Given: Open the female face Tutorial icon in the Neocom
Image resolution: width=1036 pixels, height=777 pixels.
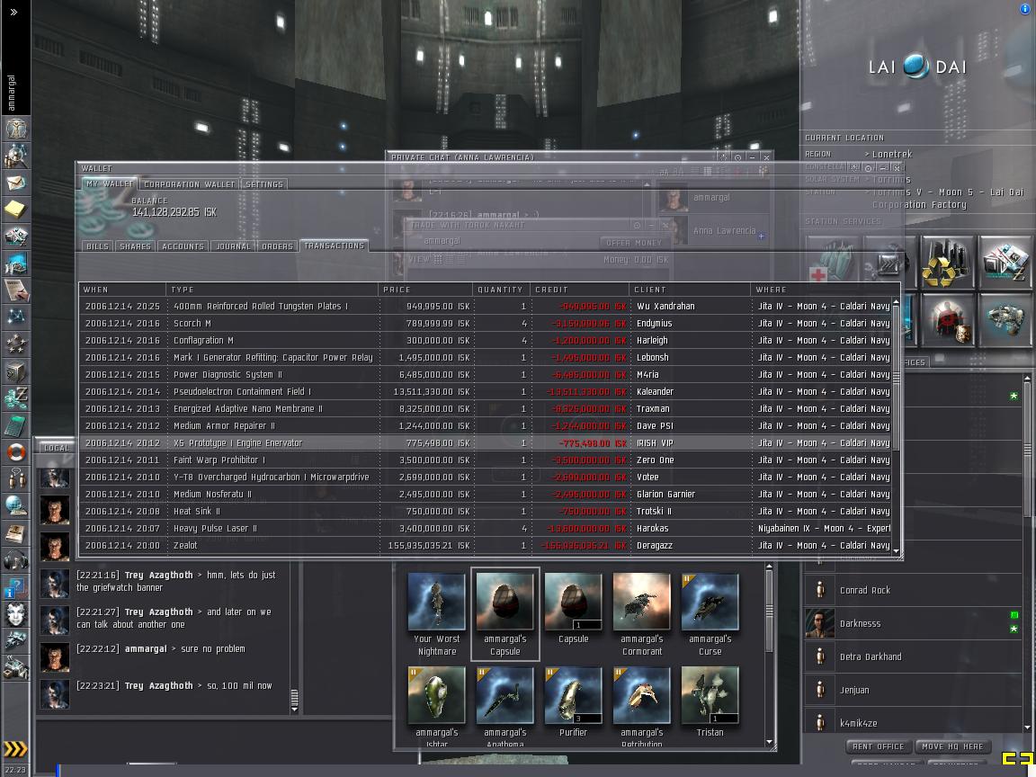Looking at the screenshot, I should point(15,615).
